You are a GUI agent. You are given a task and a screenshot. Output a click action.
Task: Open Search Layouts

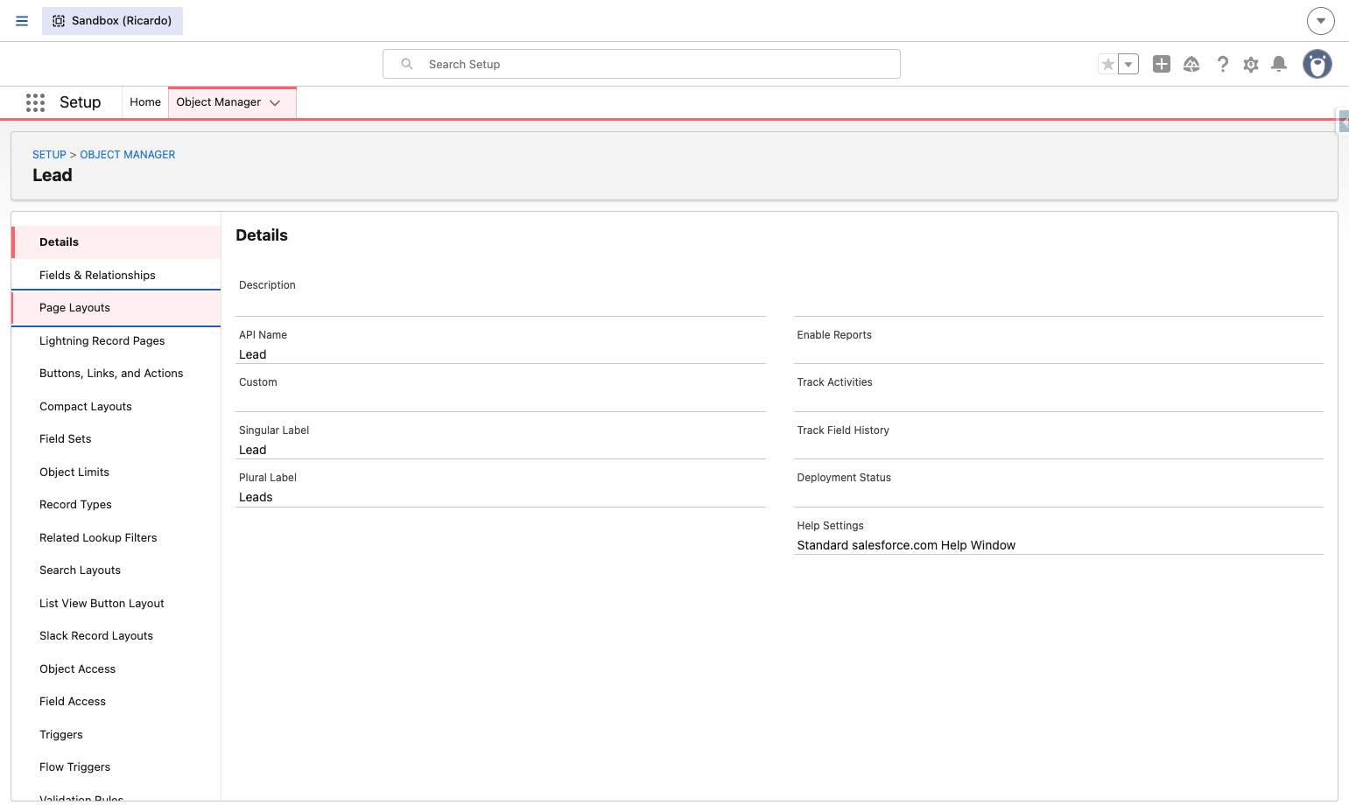click(x=116, y=570)
